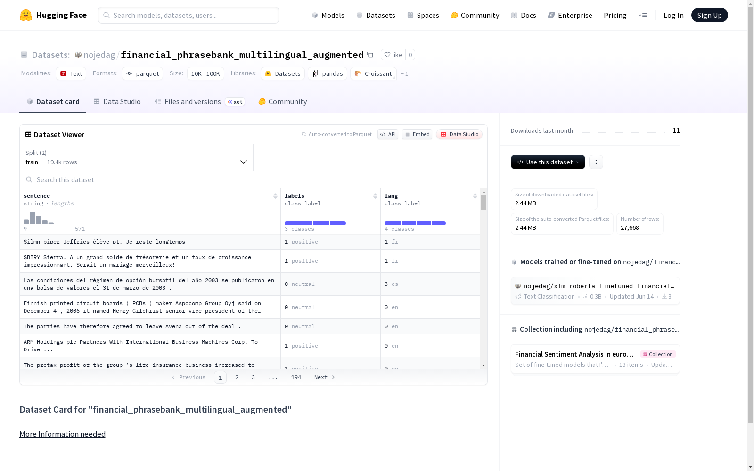Click the financial_phrasebank_multilingual_augmented dataset title
Viewport: 754px width, 471px height.
[x=242, y=55]
